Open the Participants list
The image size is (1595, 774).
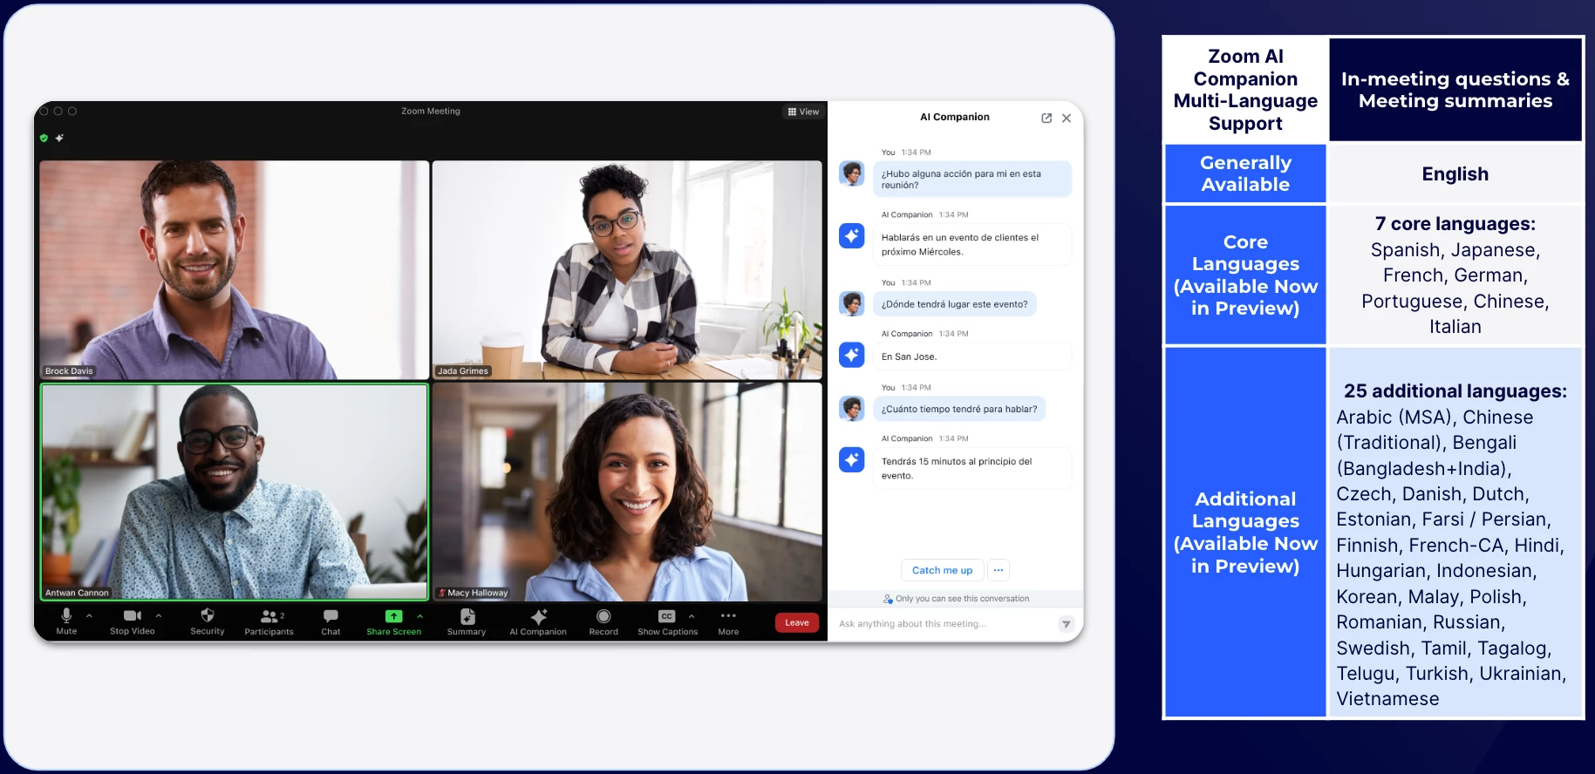[269, 621]
